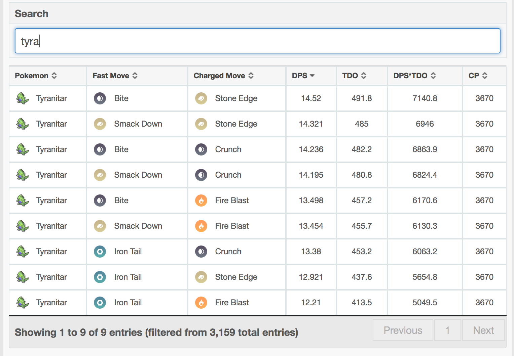Focus the search field containing "tyra"

pos(258,41)
